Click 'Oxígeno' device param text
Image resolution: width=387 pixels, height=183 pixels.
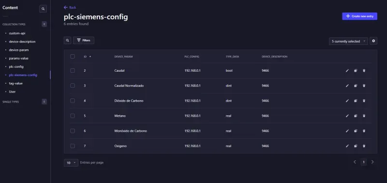point(120,146)
